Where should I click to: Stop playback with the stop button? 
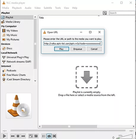coord(18,136)
